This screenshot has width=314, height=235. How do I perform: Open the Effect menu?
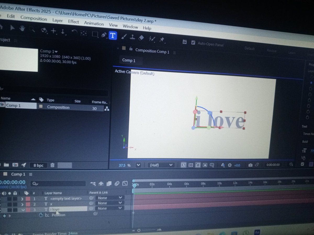(74, 22)
